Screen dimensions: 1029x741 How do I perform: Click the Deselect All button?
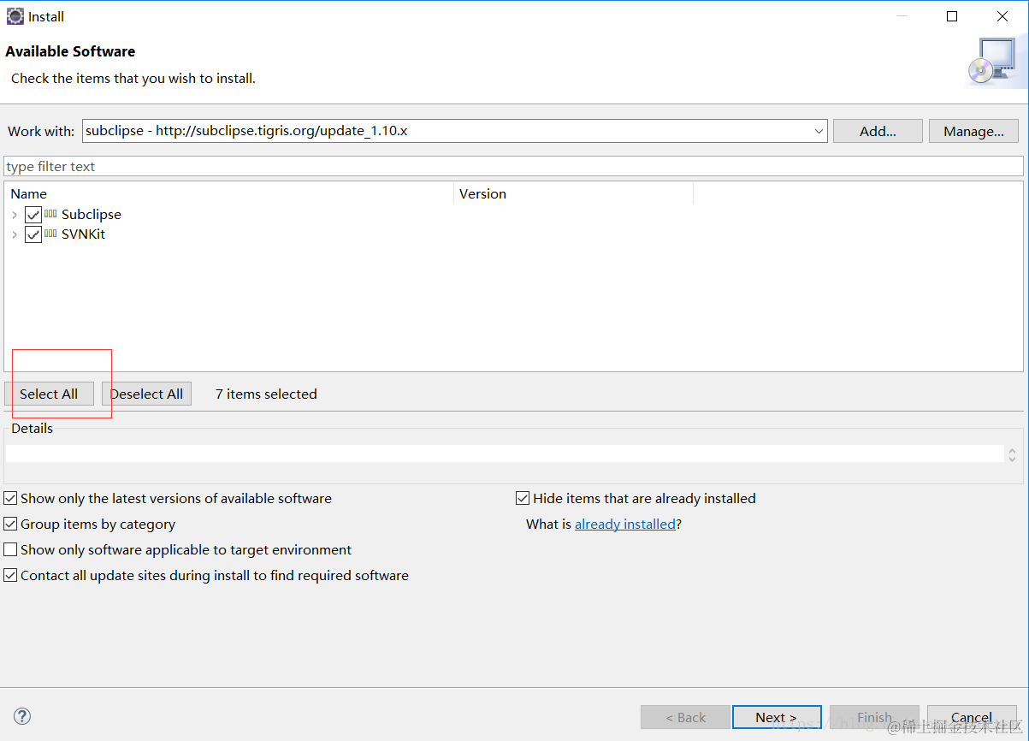coord(146,394)
